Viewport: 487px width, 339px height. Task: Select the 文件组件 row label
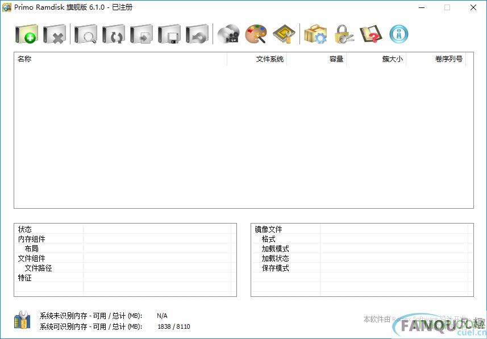(x=32, y=258)
